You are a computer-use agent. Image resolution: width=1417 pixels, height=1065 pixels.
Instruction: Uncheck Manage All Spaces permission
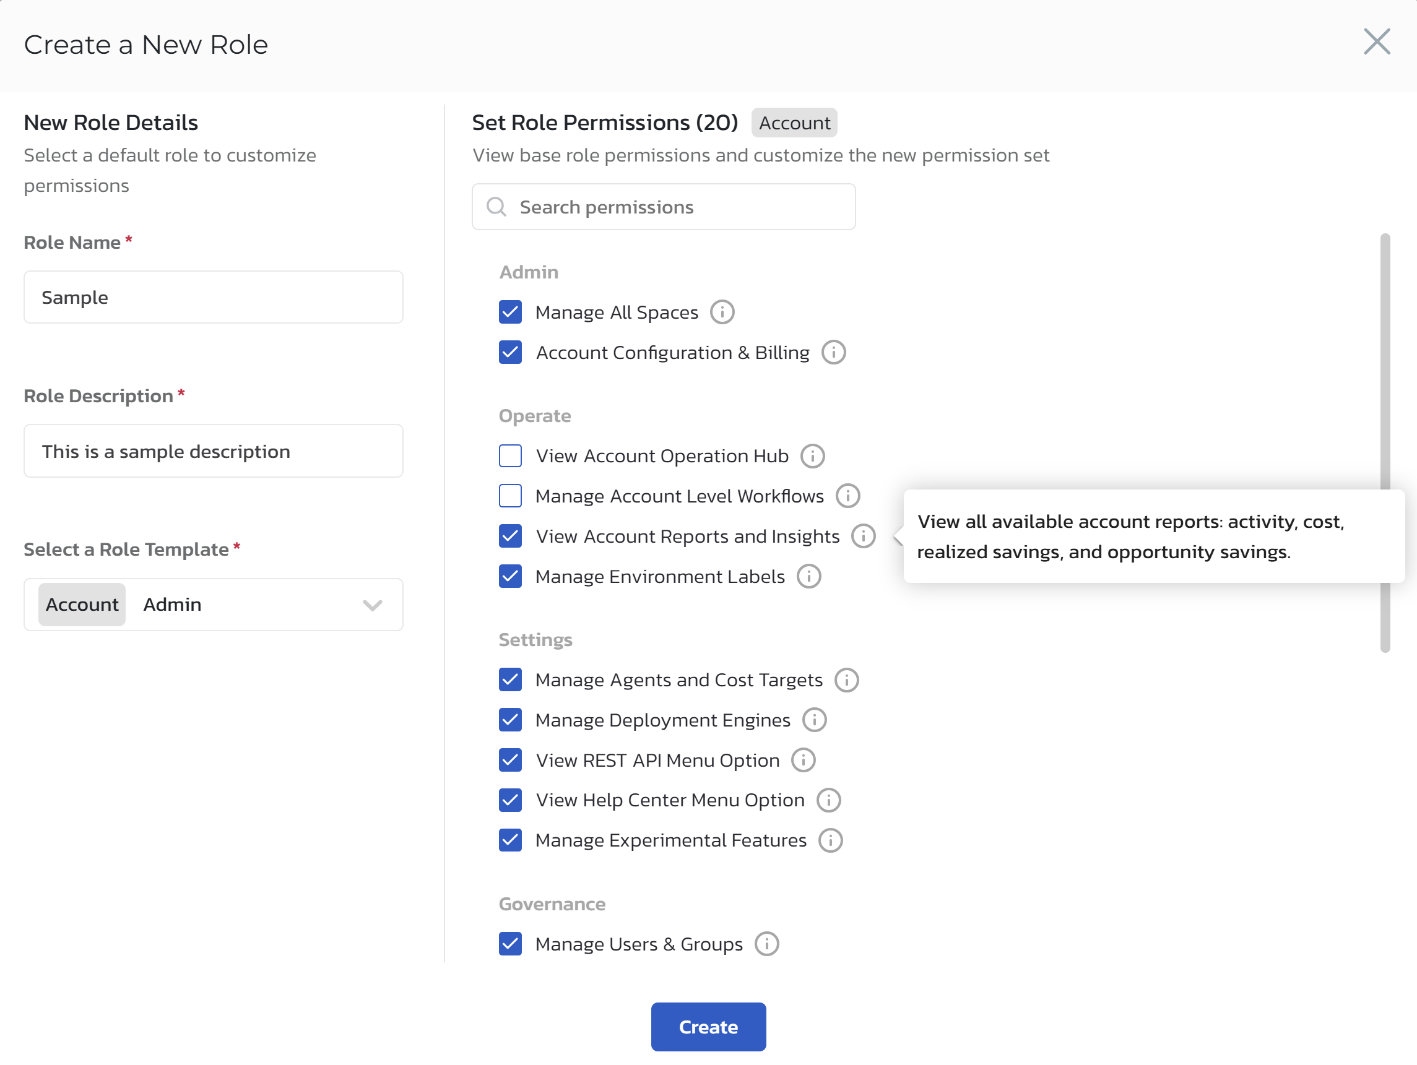(511, 313)
